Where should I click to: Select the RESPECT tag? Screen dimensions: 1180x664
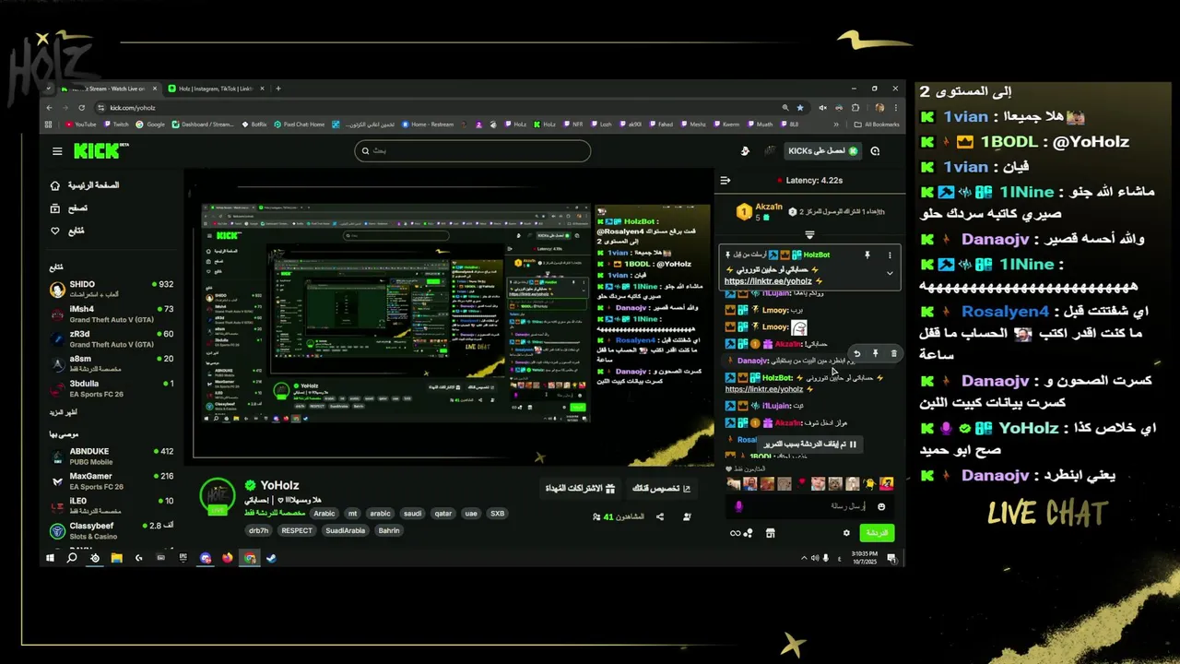click(x=297, y=530)
